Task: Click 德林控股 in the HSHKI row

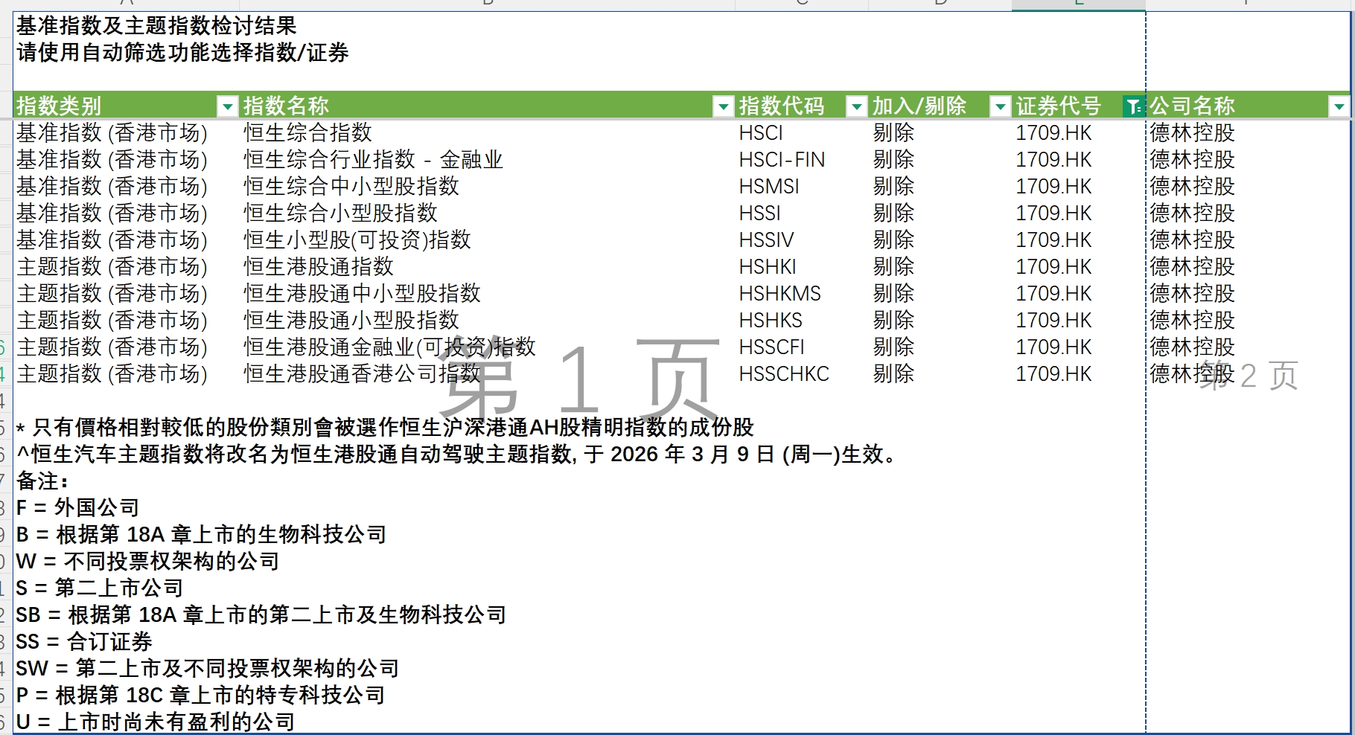Action: pyautogui.click(x=1193, y=267)
